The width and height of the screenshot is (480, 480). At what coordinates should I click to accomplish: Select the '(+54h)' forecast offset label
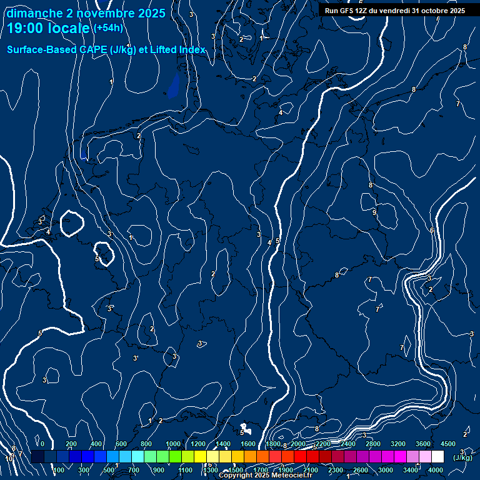click(108, 29)
